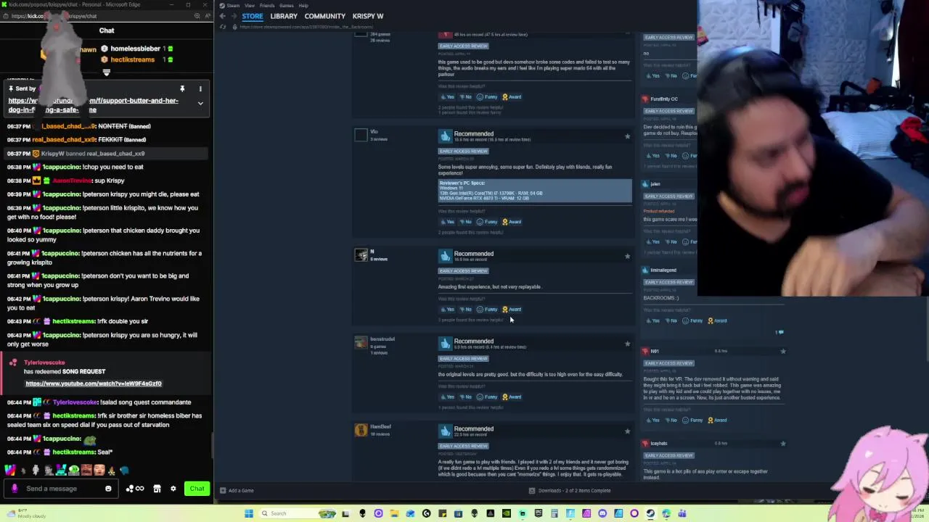929x522 pixels.
Task: Click the star icon on Vio's review
Action: point(628,136)
